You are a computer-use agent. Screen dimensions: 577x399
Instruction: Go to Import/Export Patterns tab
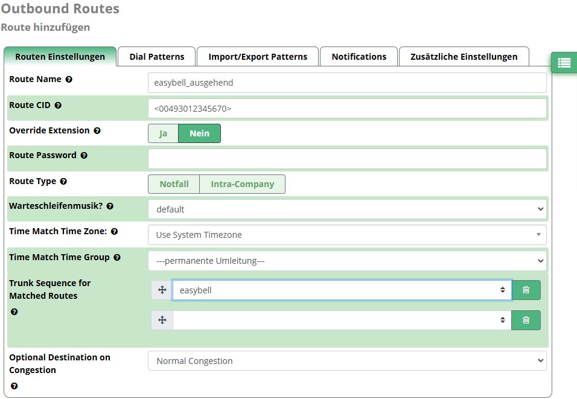tap(258, 57)
